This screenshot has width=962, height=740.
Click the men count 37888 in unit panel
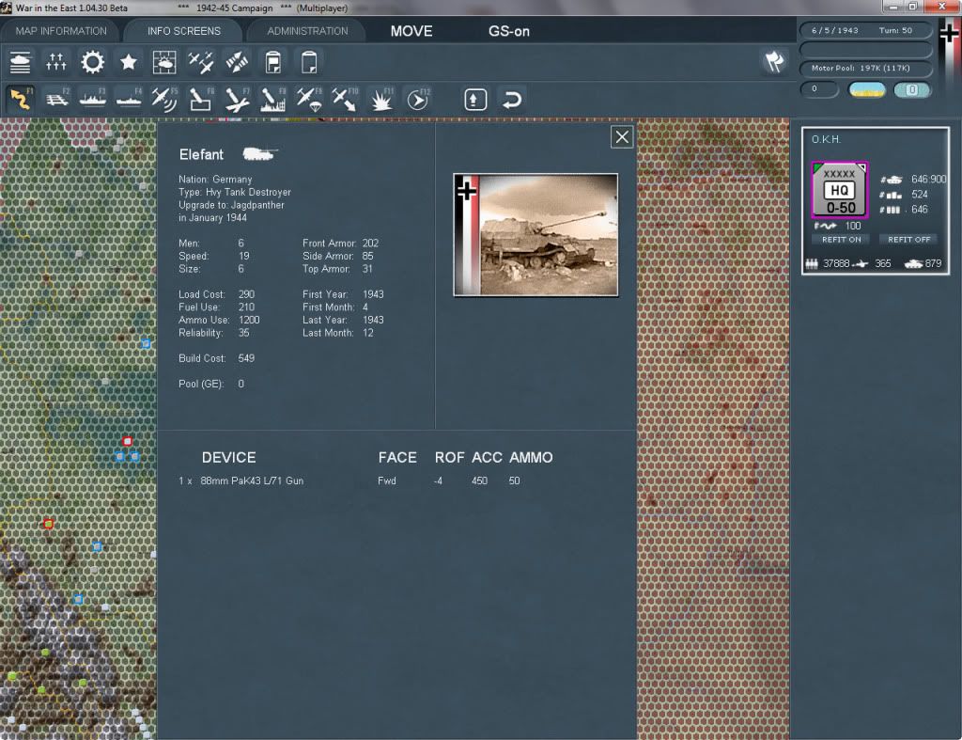point(836,263)
